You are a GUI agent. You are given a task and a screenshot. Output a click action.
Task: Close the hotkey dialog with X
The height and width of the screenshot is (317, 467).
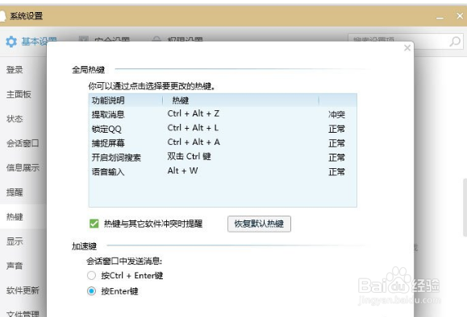click(x=407, y=47)
